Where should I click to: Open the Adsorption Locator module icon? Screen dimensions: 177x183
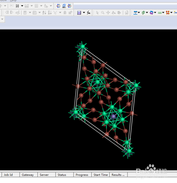click(135, 13)
